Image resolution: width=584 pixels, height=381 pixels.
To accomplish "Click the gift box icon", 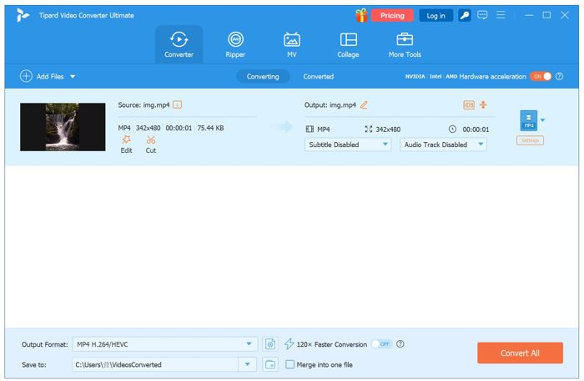I will pyautogui.click(x=361, y=15).
